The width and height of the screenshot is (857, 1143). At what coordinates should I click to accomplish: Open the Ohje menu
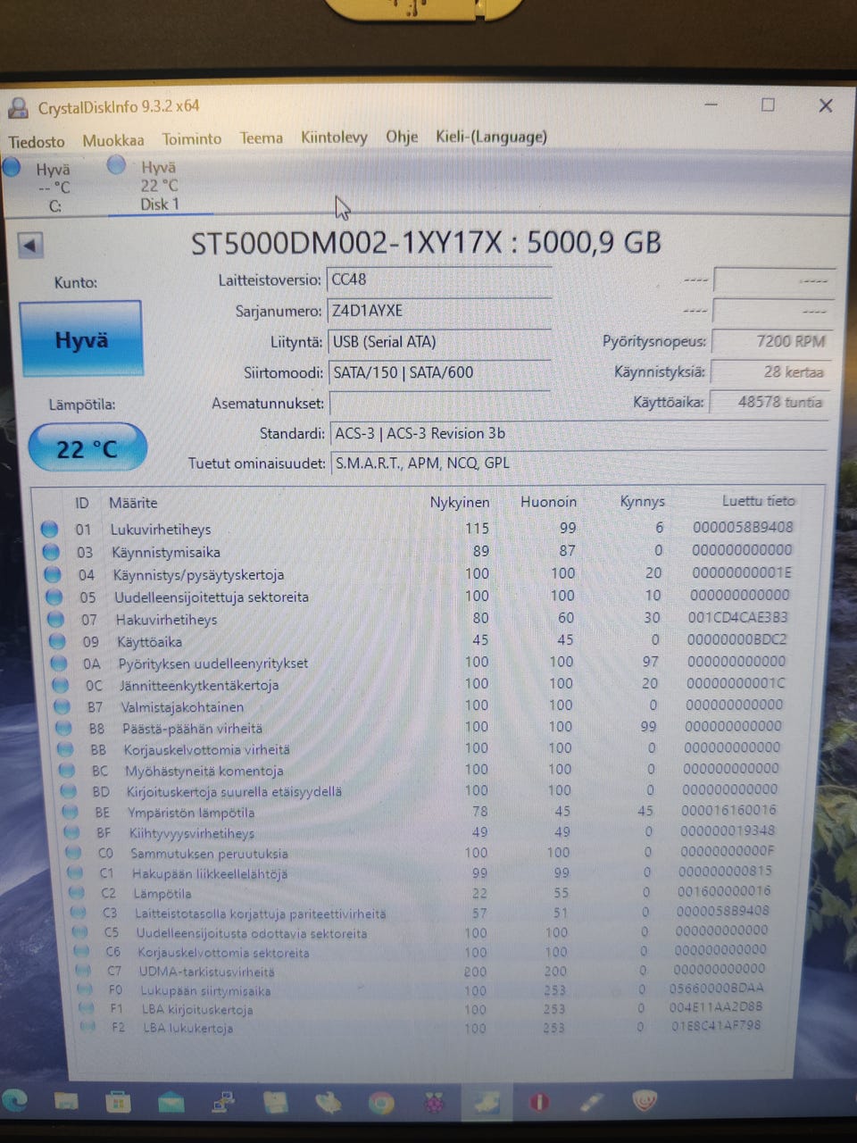(402, 137)
